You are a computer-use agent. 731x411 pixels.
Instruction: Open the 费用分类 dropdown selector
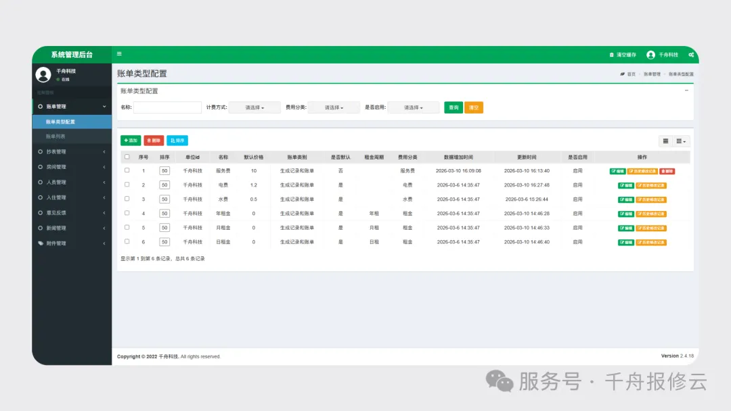(334, 107)
